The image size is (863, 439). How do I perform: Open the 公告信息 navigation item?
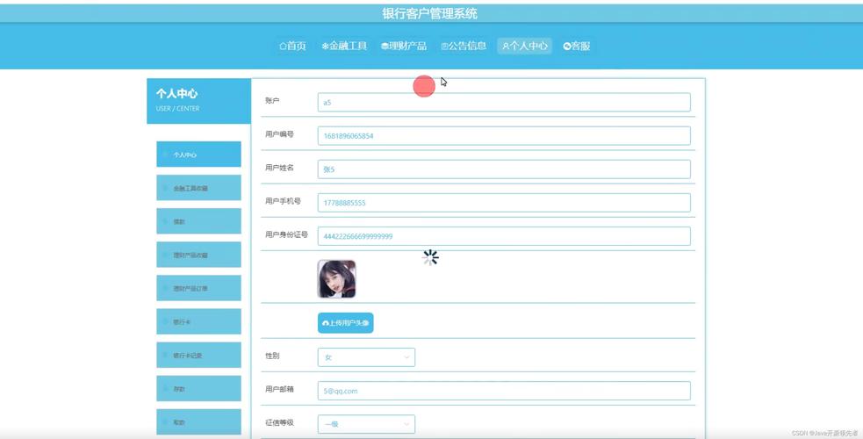[464, 47]
